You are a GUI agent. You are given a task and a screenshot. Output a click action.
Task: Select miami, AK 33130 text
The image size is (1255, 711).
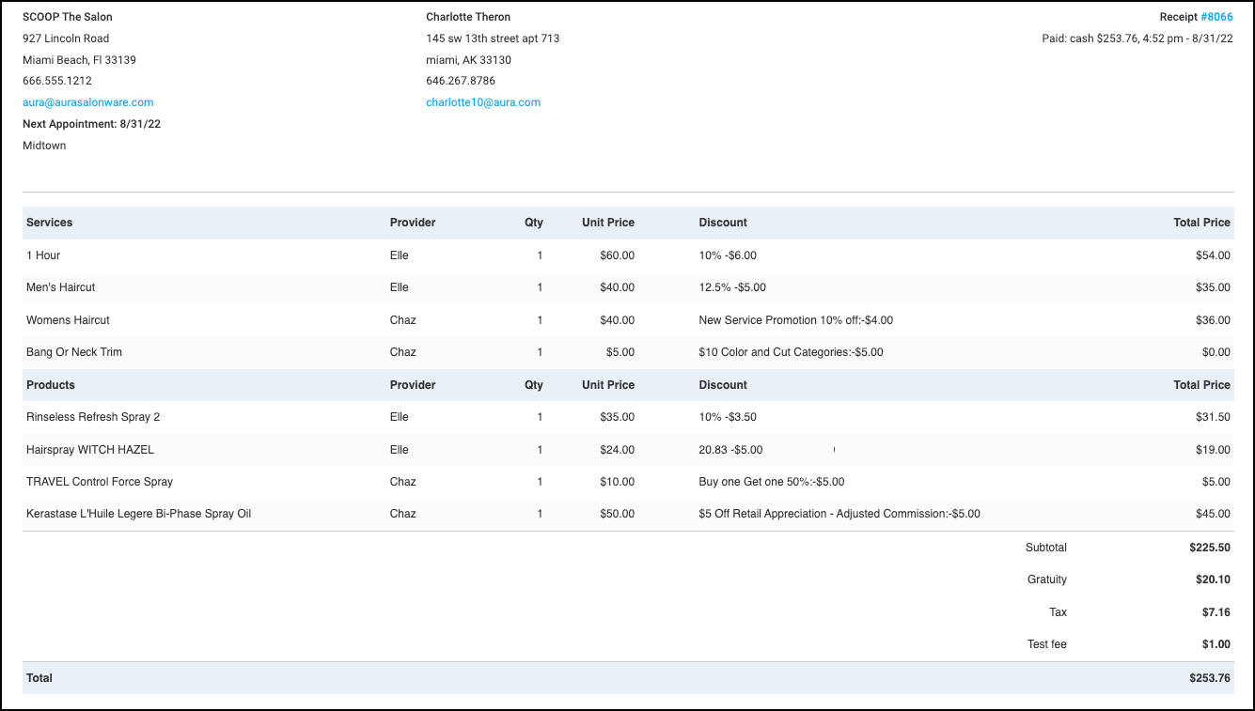(468, 60)
